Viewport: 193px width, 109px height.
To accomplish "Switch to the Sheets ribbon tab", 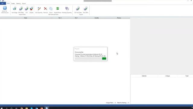I will coord(13,3).
